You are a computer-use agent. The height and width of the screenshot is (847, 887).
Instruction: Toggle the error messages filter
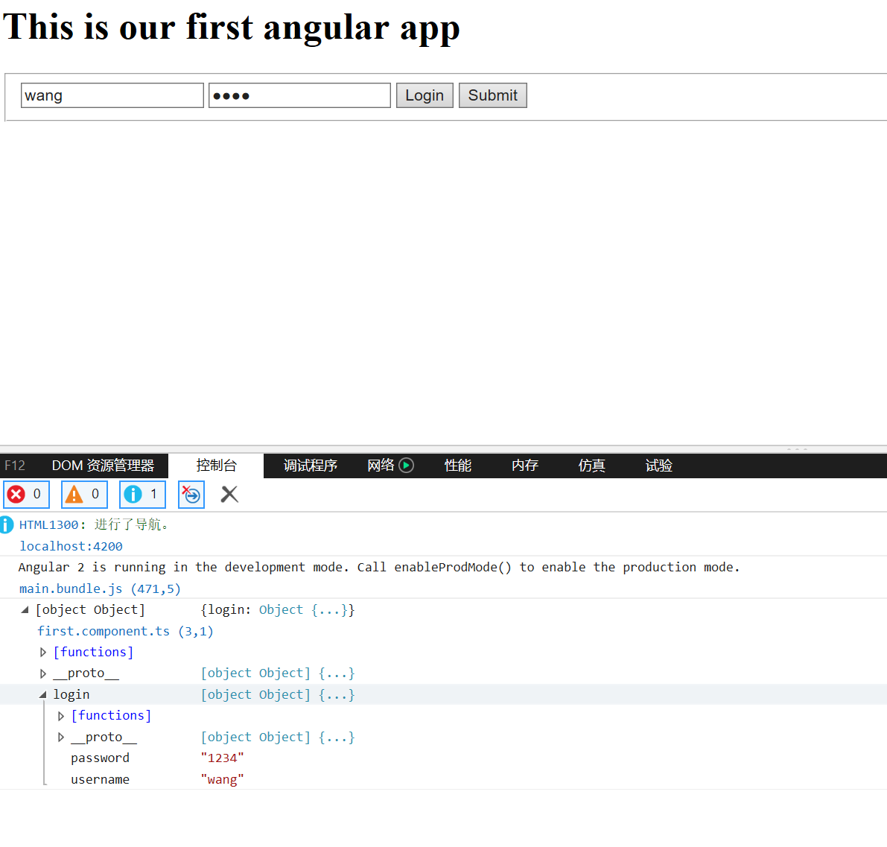pos(27,495)
